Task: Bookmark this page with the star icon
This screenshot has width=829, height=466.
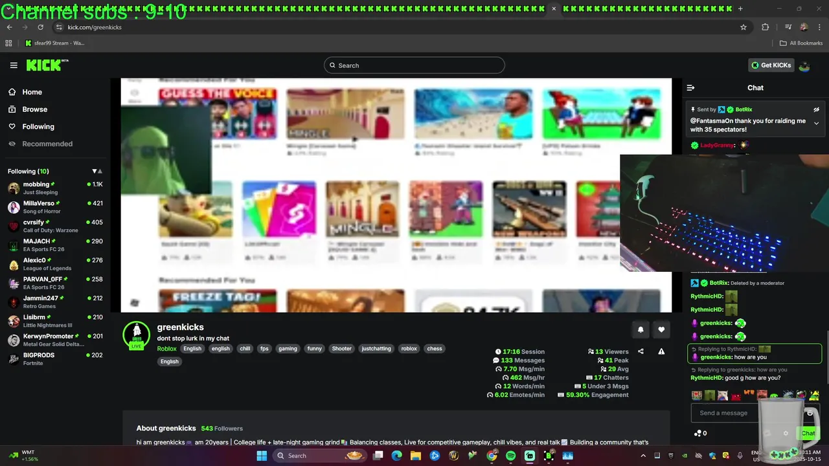Action: point(744,27)
